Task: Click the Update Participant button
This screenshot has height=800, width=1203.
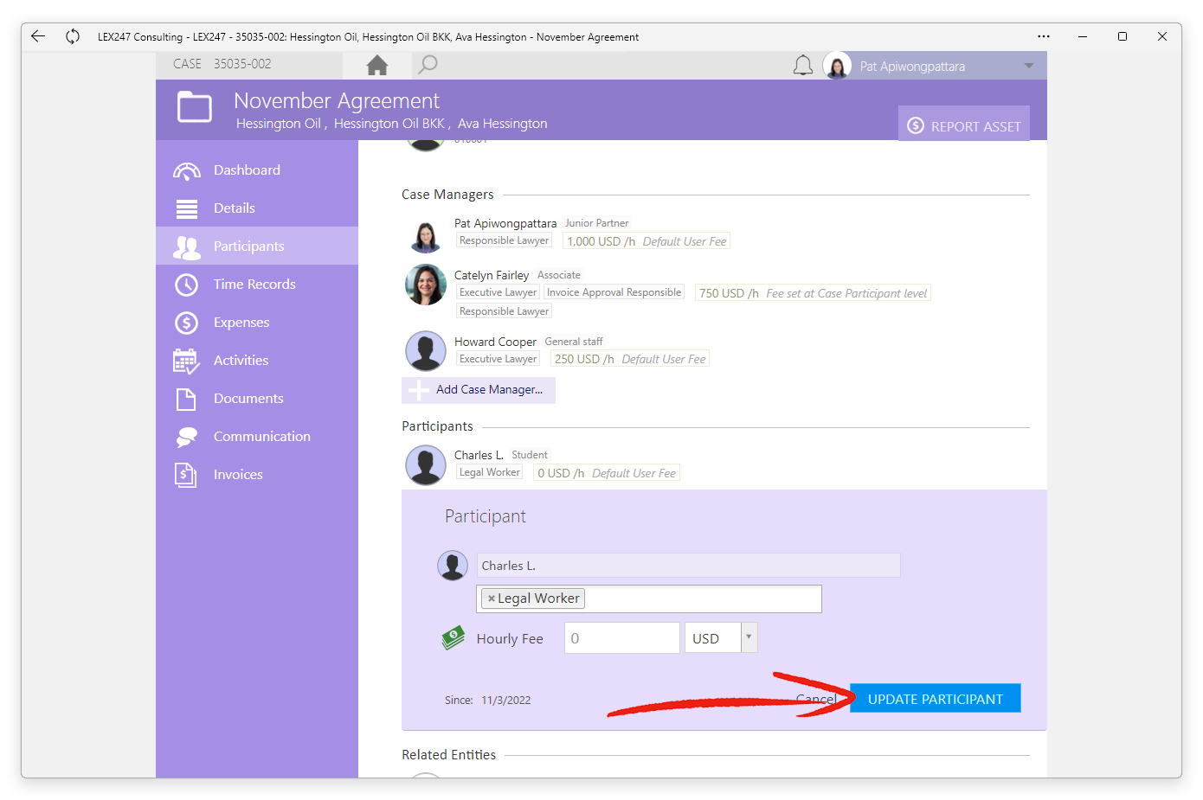Action: click(x=936, y=699)
